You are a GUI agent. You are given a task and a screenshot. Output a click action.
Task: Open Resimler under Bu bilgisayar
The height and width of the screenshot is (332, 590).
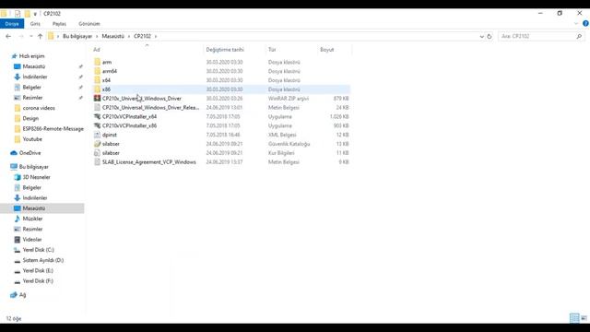pyautogui.click(x=32, y=230)
